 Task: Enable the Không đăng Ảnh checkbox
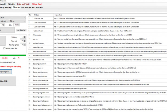(x=4, y=49)
